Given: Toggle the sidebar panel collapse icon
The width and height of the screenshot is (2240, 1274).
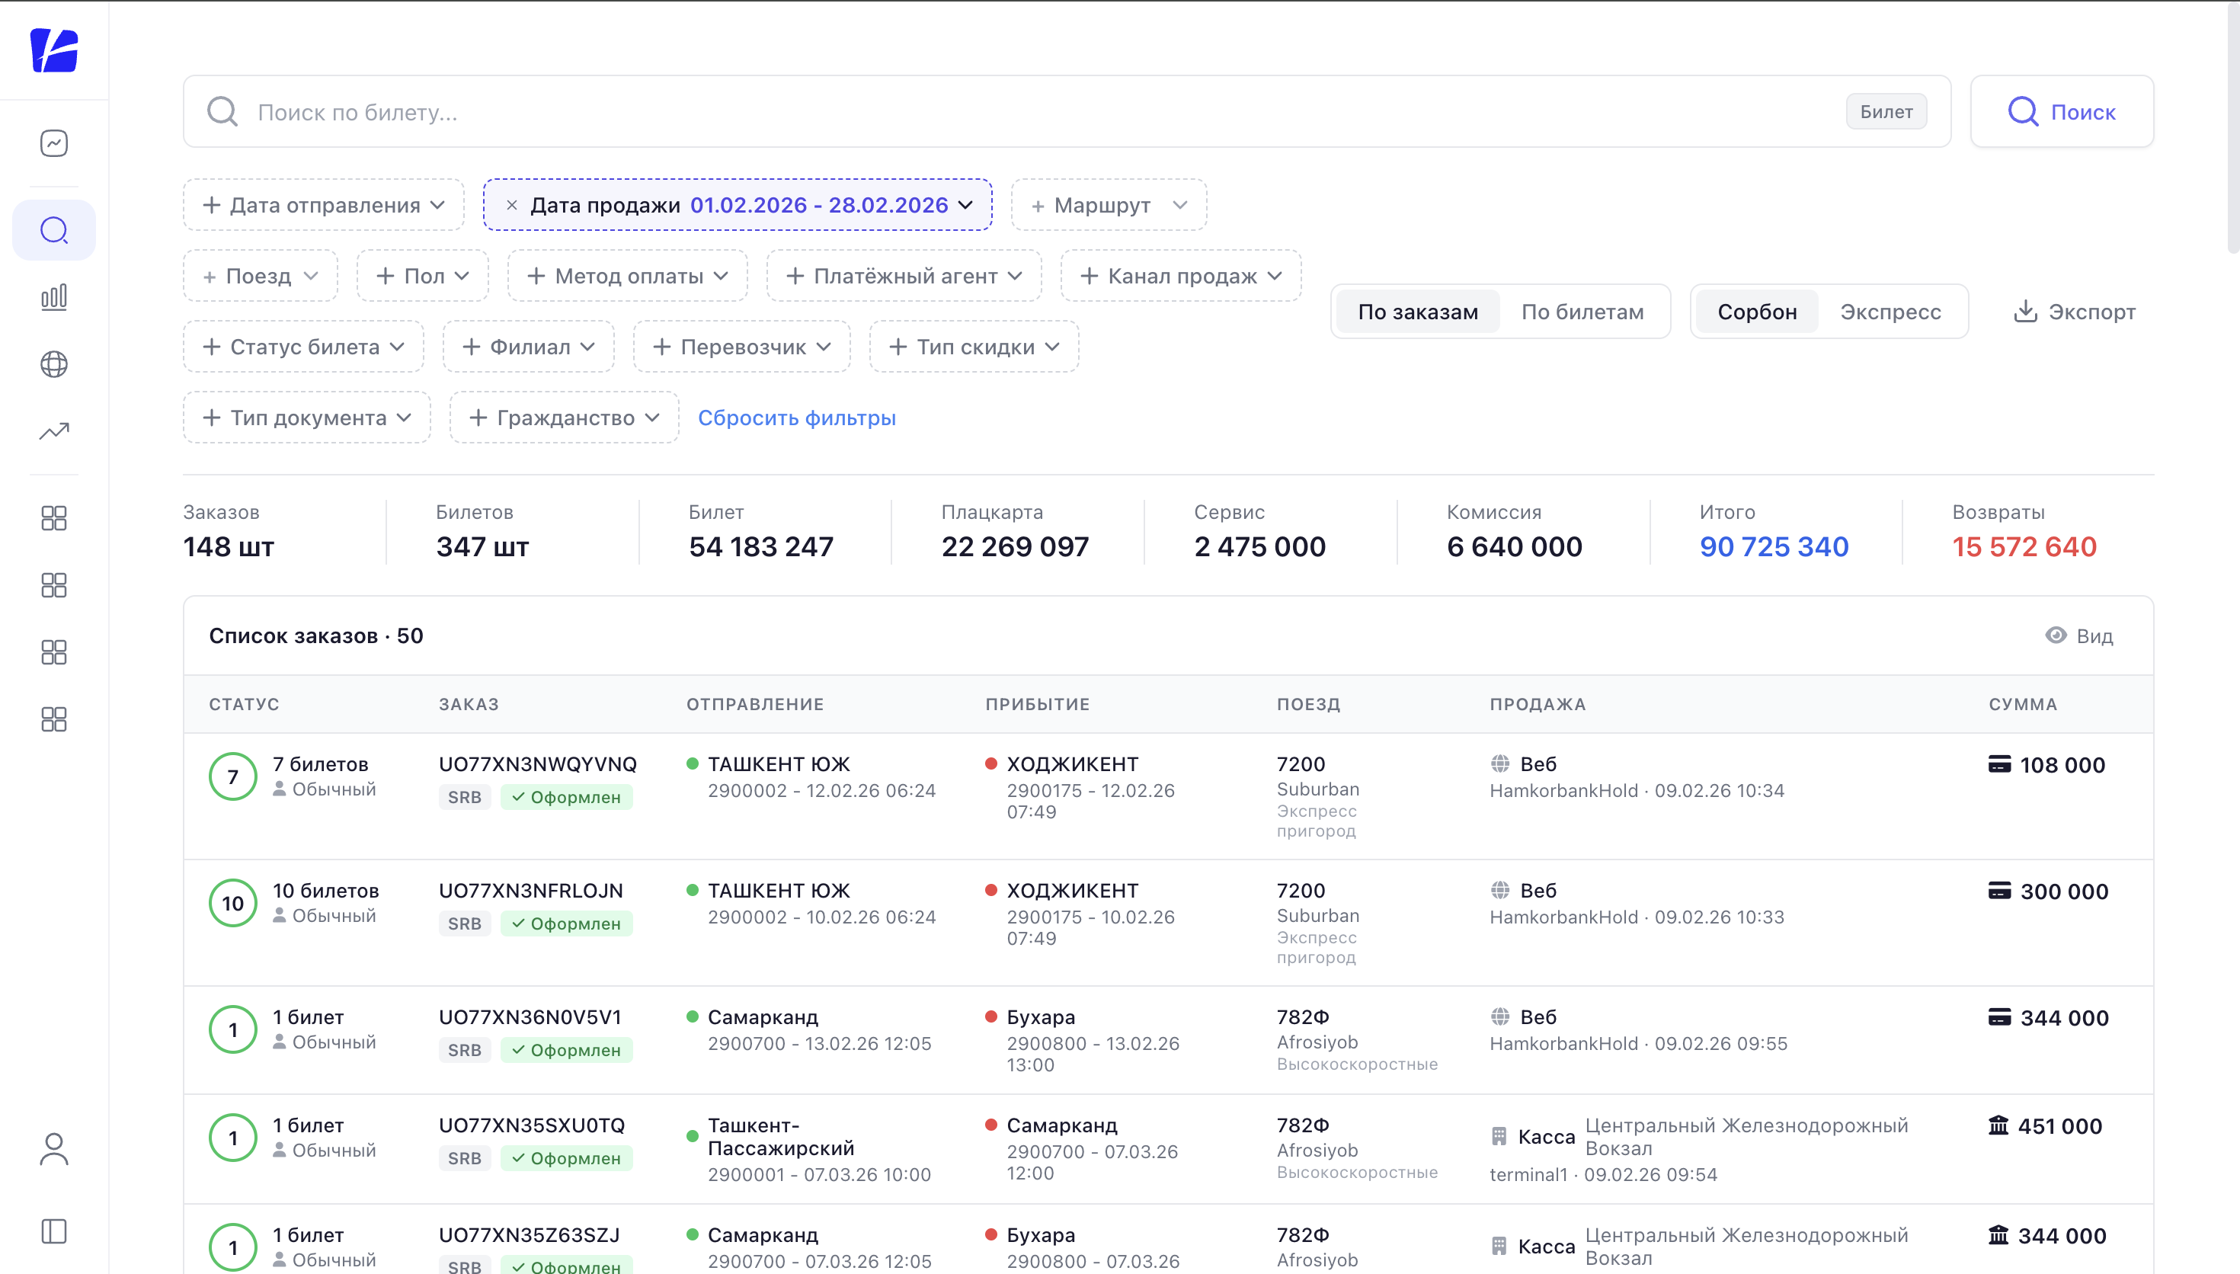Looking at the screenshot, I should pos(54,1231).
